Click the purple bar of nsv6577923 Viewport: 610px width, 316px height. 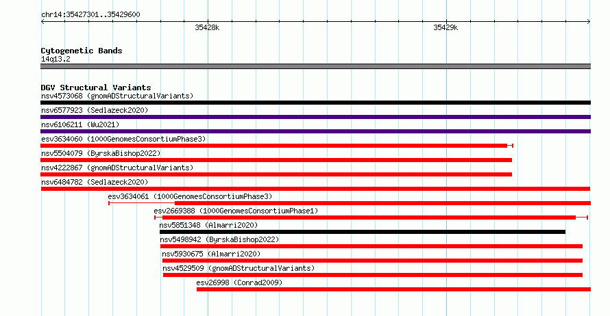[315, 117]
